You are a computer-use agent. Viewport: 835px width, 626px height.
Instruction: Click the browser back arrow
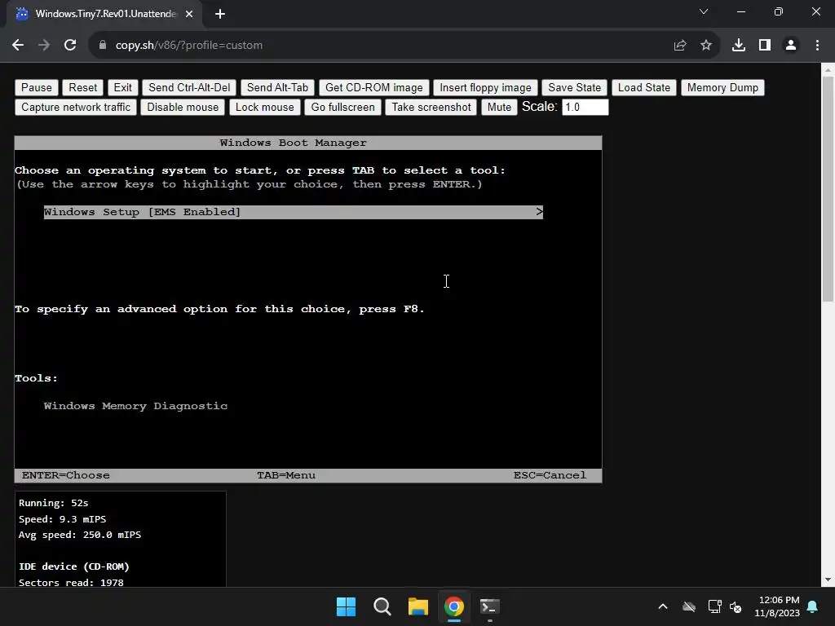tap(18, 46)
